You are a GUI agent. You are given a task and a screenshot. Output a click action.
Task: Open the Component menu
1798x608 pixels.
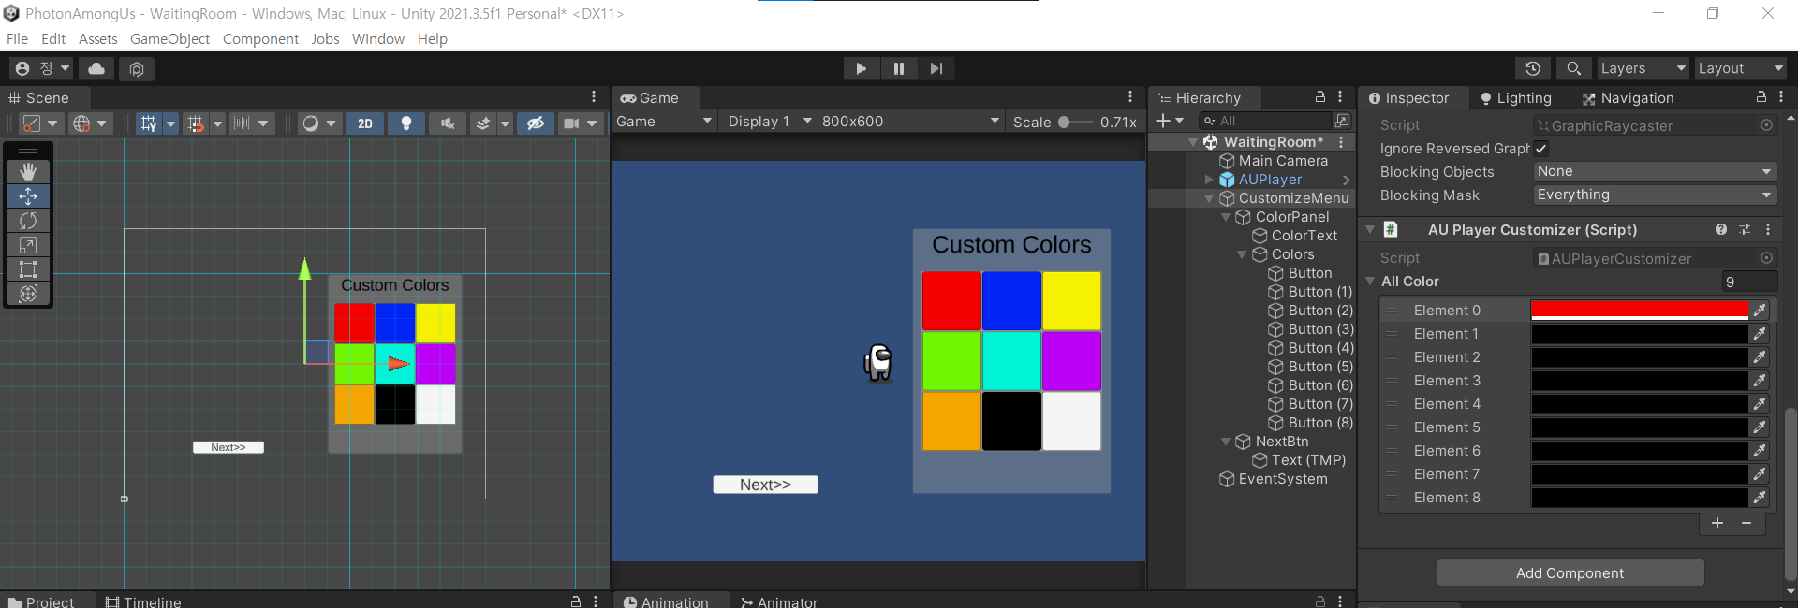pos(260,39)
